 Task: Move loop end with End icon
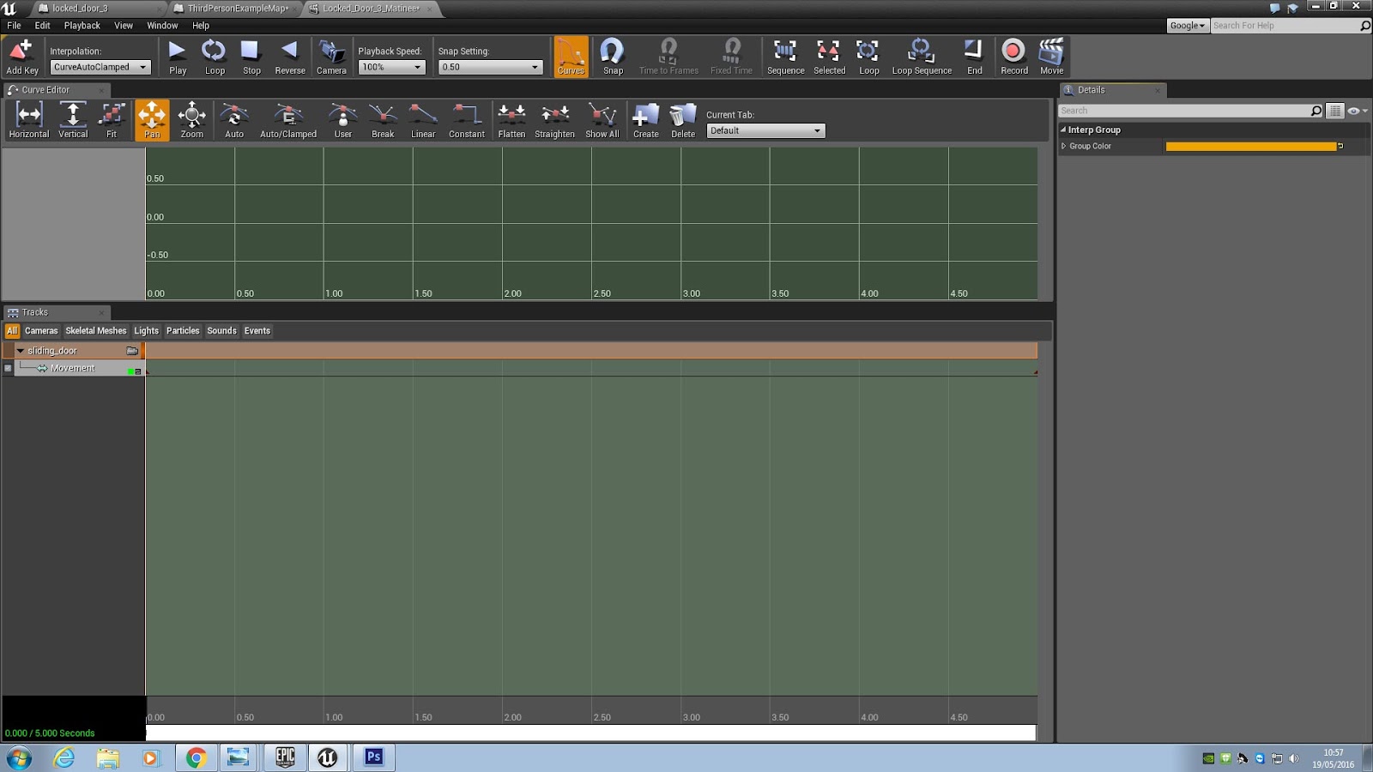point(974,57)
